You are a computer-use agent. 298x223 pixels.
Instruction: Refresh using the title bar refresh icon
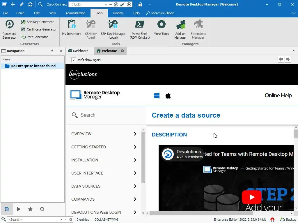pyautogui.click(x=30, y=4)
